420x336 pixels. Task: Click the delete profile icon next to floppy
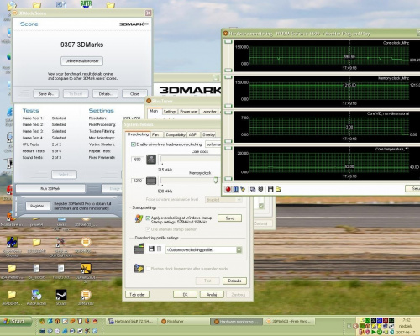pyautogui.click(x=159, y=249)
